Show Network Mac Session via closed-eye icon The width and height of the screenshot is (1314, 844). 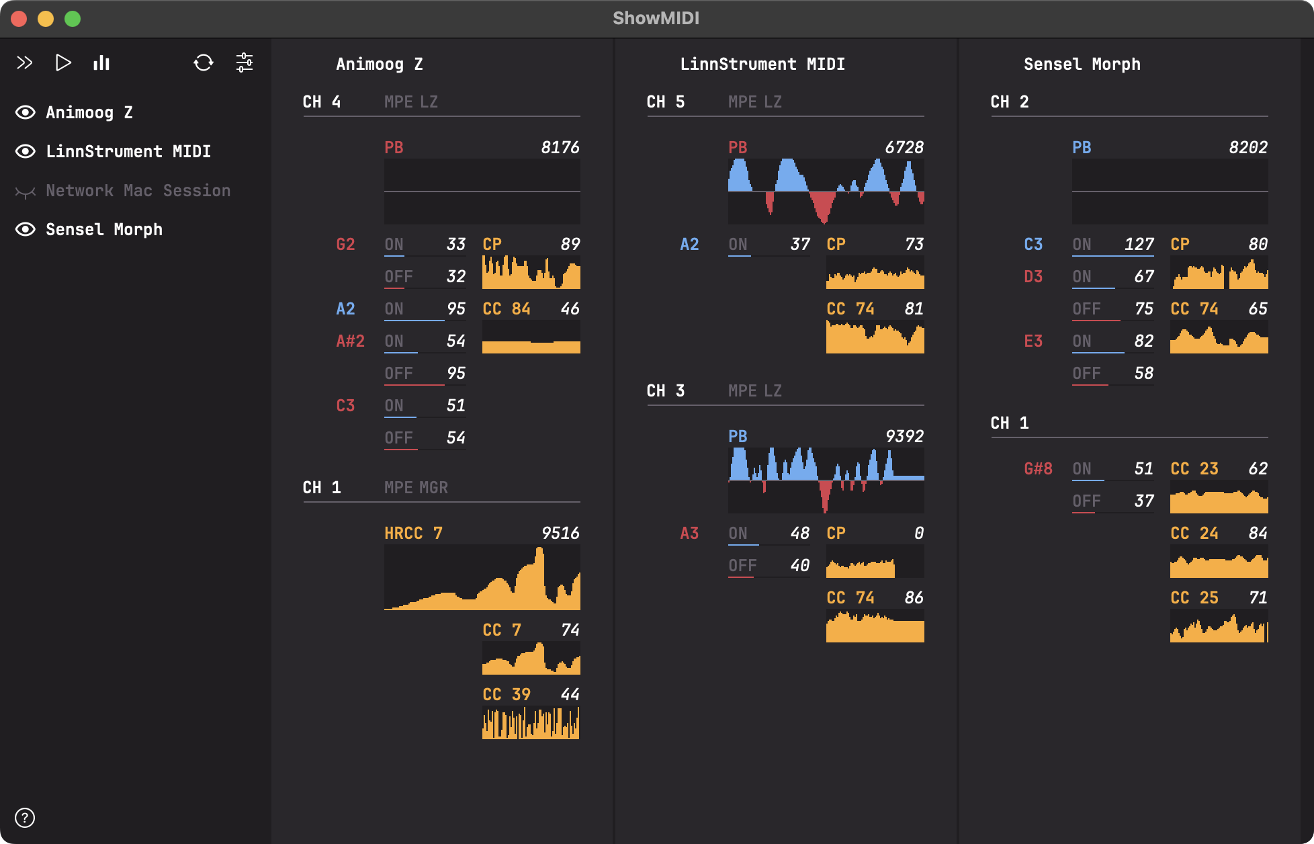(26, 192)
